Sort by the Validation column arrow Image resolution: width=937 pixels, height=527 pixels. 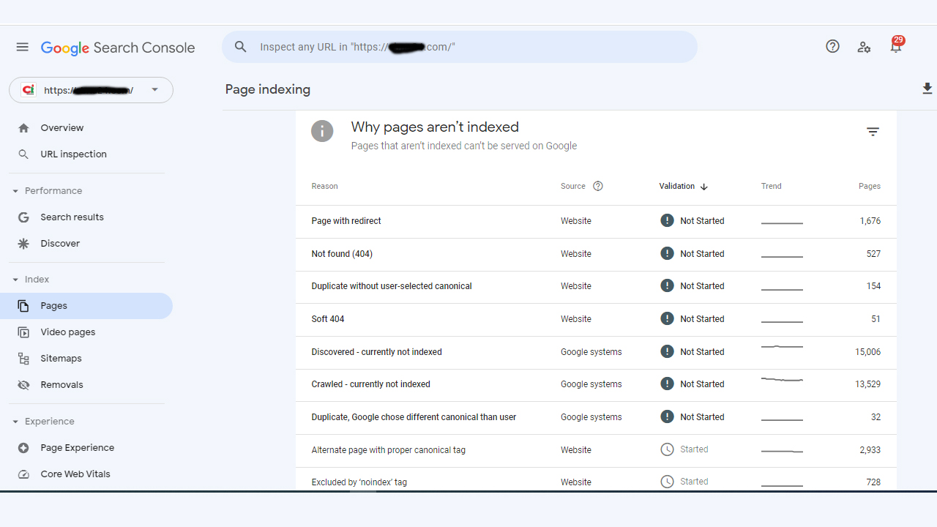point(703,187)
